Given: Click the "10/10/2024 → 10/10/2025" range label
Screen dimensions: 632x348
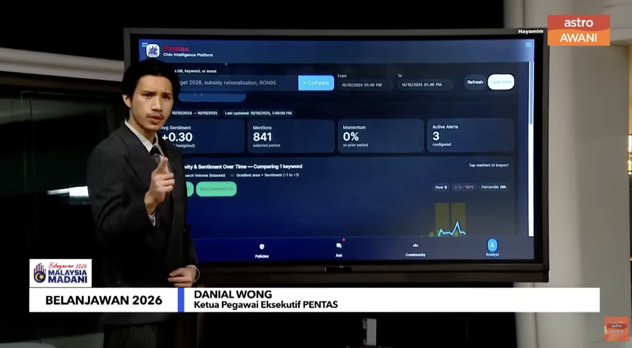Looking at the screenshot, I should [x=194, y=113].
